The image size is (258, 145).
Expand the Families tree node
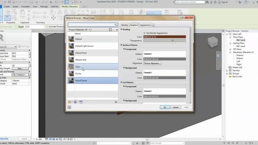click(227, 70)
